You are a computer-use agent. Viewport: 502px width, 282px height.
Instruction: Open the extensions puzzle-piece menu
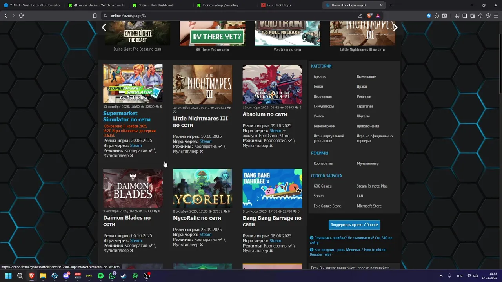click(437, 16)
